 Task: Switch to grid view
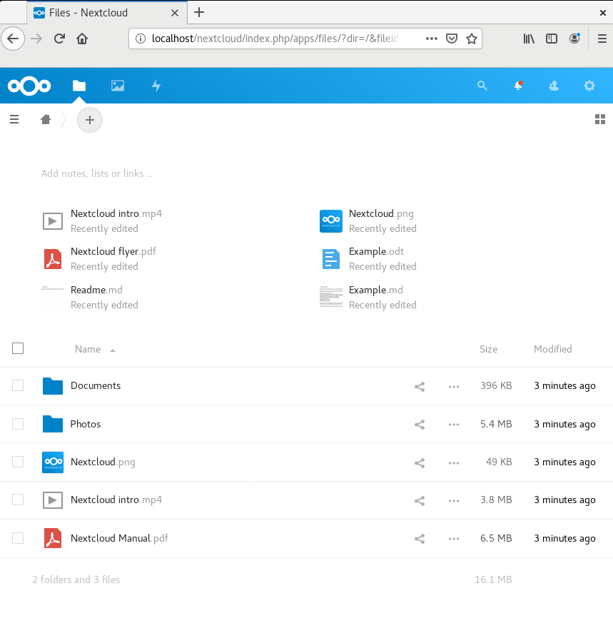(600, 119)
